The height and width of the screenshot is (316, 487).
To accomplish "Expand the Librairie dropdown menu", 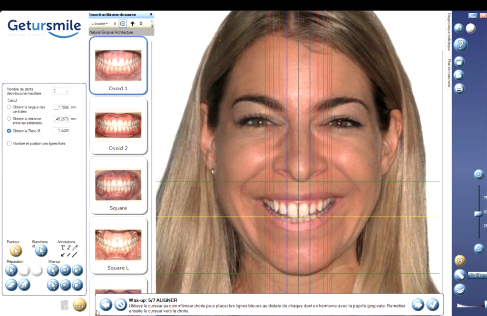I will pos(99,23).
